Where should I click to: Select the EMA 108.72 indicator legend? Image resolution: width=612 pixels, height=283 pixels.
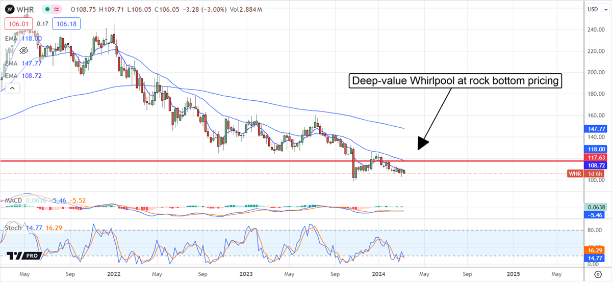click(x=23, y=76)
